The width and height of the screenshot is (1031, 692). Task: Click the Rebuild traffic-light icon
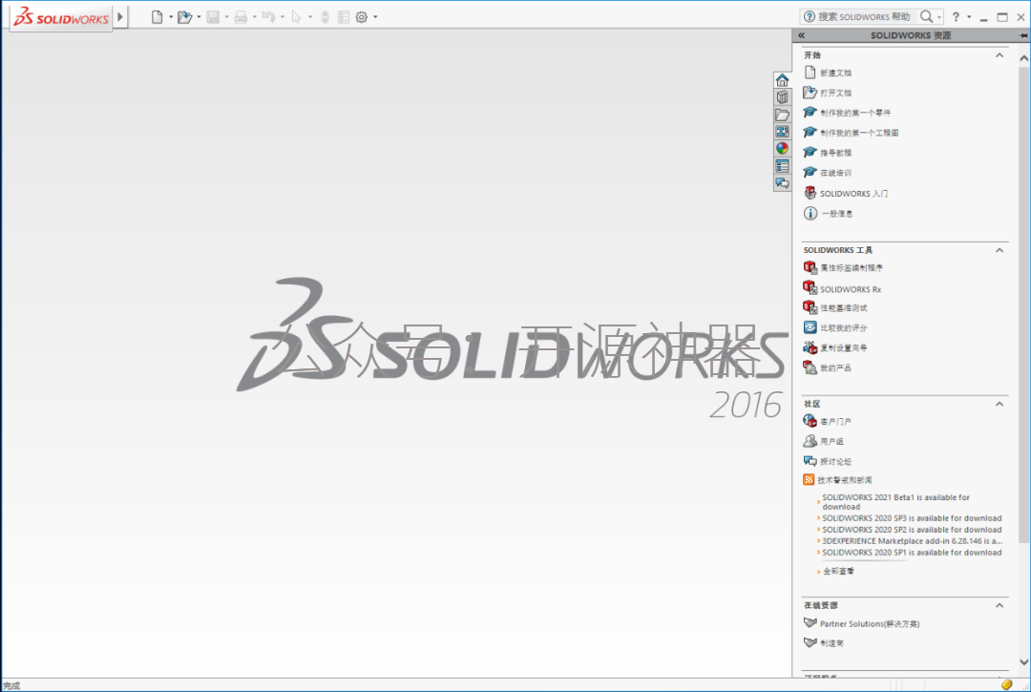pos(325,17)
